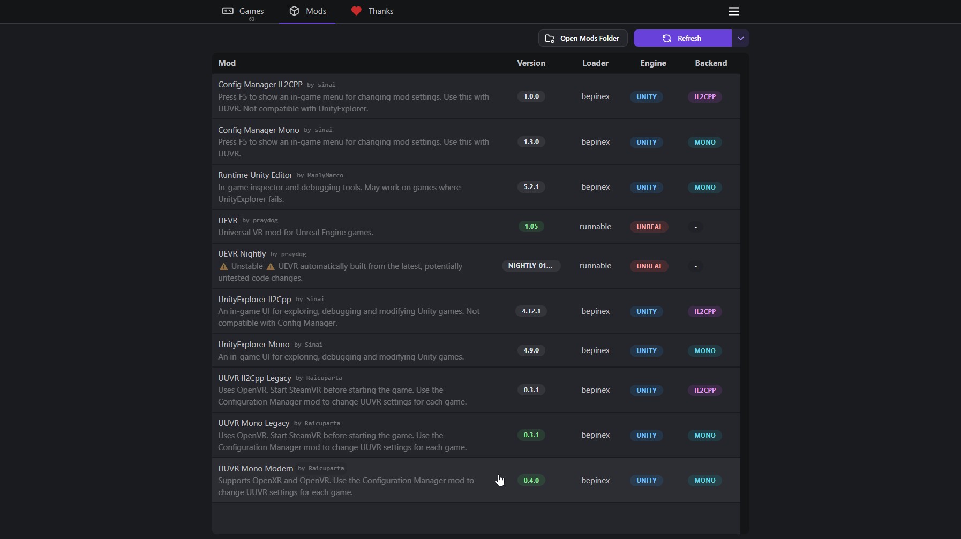Viewport: 961px width, 539px height.
Task: Sort by the Engine column header
Action: (653, 63)
